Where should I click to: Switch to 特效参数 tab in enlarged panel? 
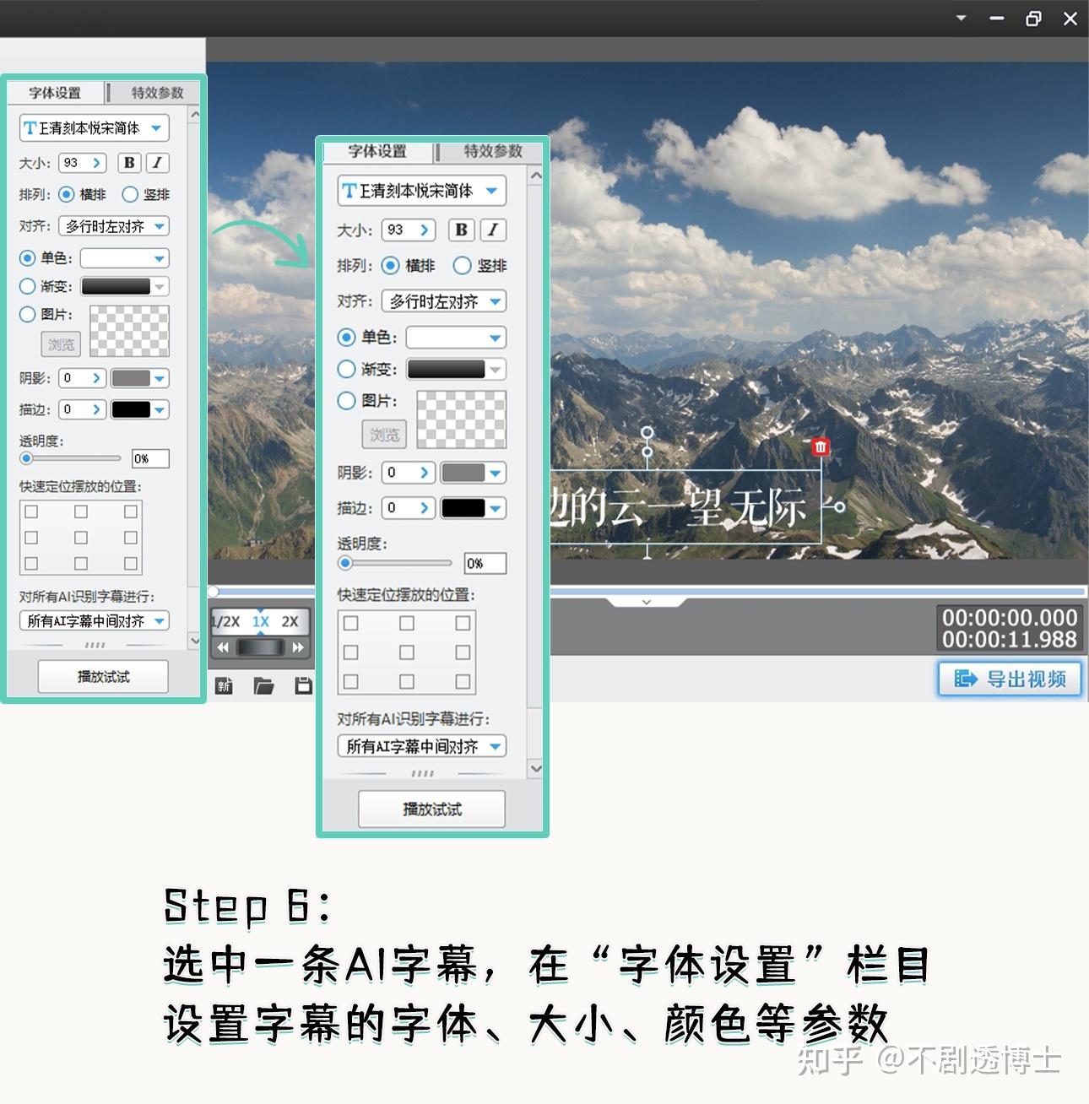[493, 151]
